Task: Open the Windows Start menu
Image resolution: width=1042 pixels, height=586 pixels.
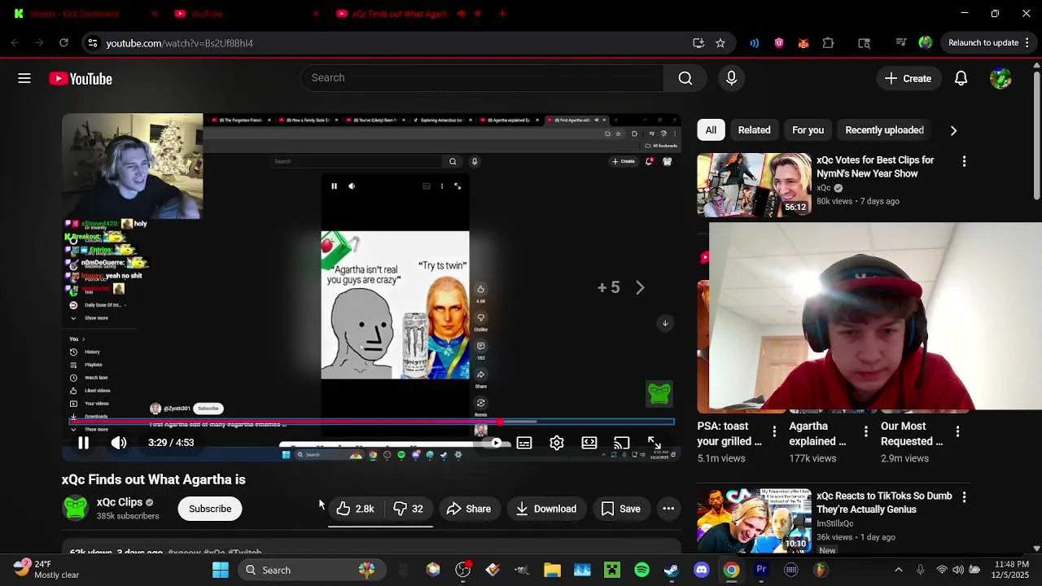Action: coord(221,570)
